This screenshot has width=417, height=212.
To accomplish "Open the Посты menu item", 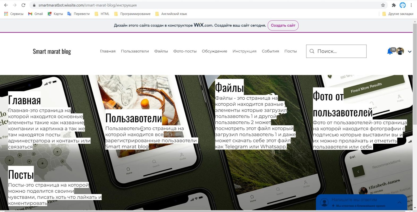I will [291, 51].
